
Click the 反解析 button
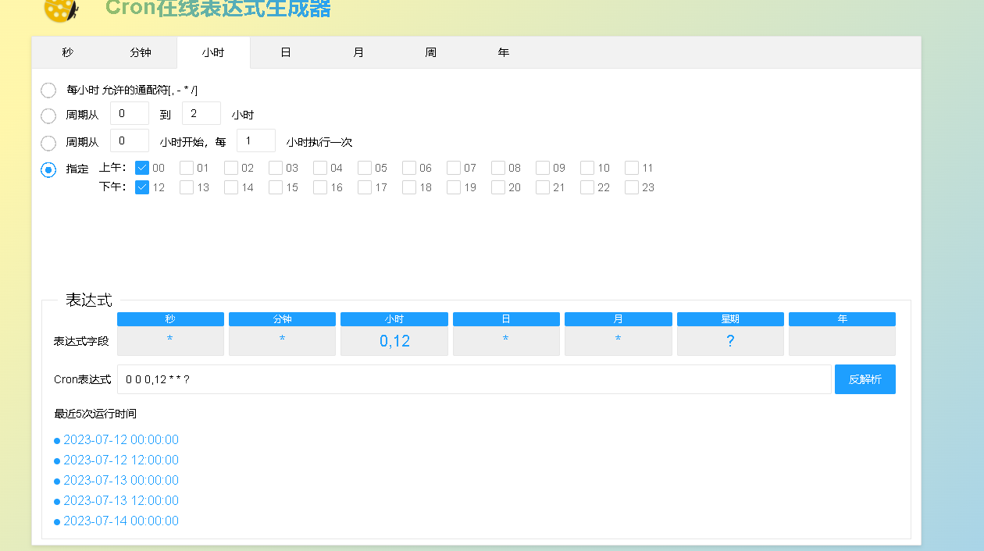click(x=865, y=379)
